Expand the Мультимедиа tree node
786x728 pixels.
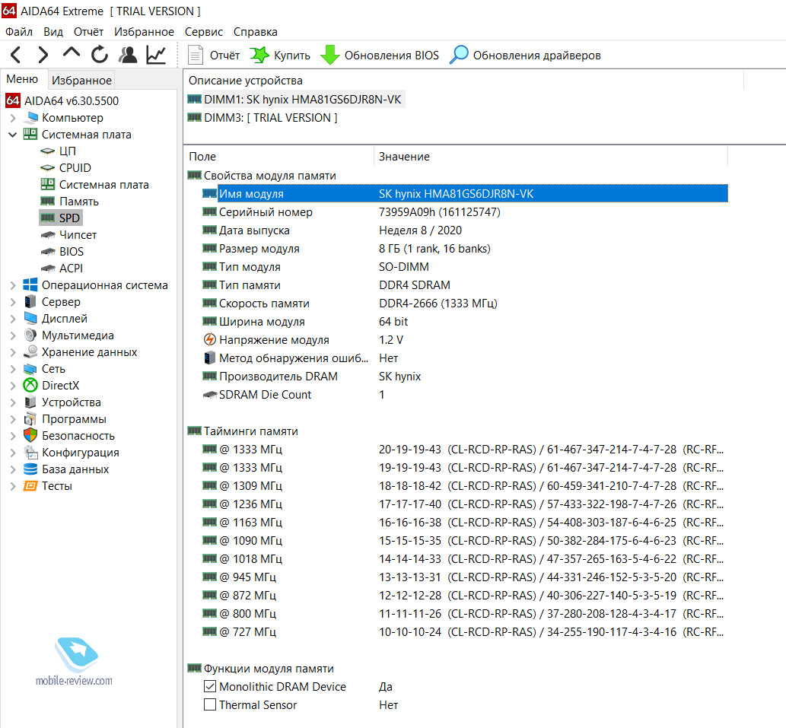pos(13,335)
